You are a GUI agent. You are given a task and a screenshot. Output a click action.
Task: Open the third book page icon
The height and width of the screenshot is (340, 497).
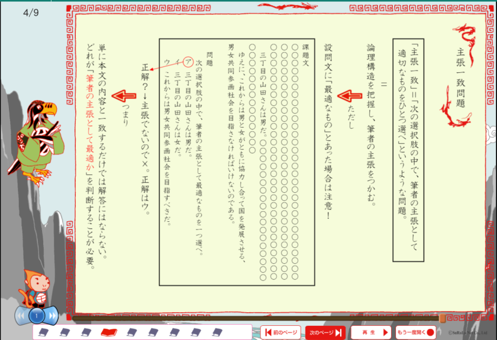click(86, 332)
